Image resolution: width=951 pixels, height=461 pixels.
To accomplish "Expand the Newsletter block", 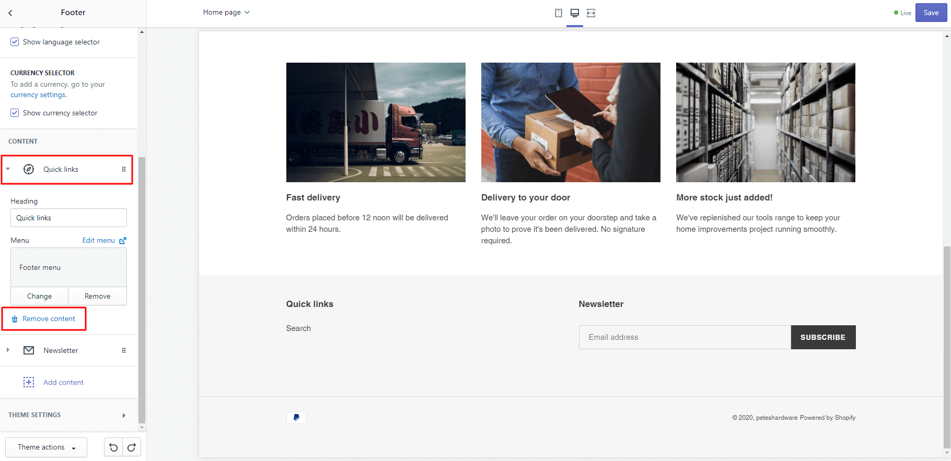I will pos(8,350).
